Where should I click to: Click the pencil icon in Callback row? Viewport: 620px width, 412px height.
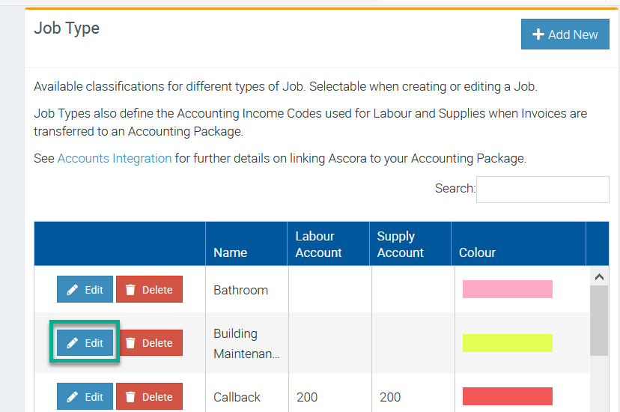[73, 397]
